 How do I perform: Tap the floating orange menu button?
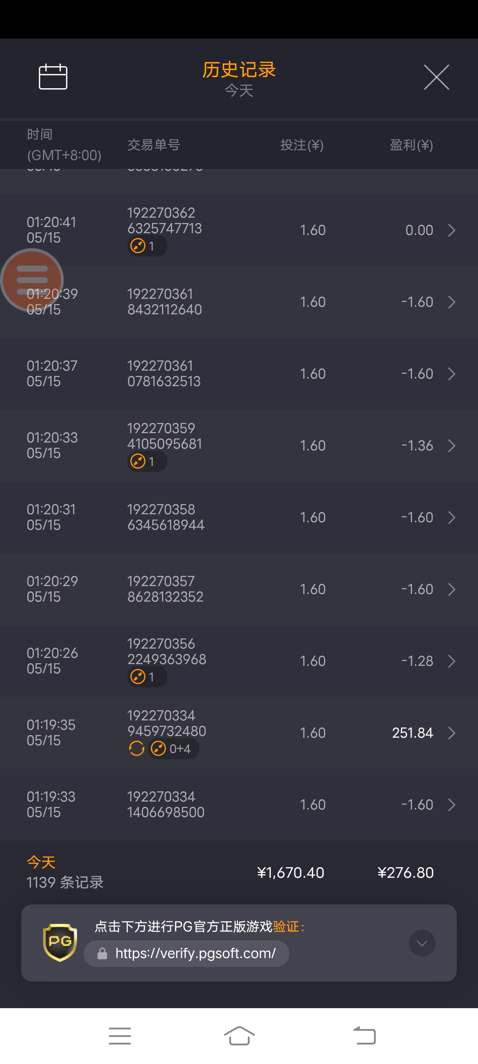pyautogui.click(x=32, y=280)
